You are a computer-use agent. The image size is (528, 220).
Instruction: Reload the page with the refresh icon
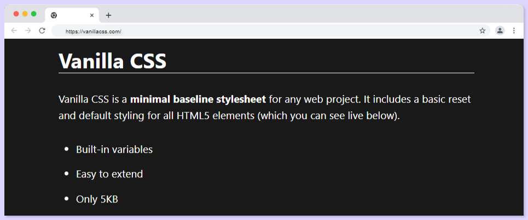click(42, 31)
